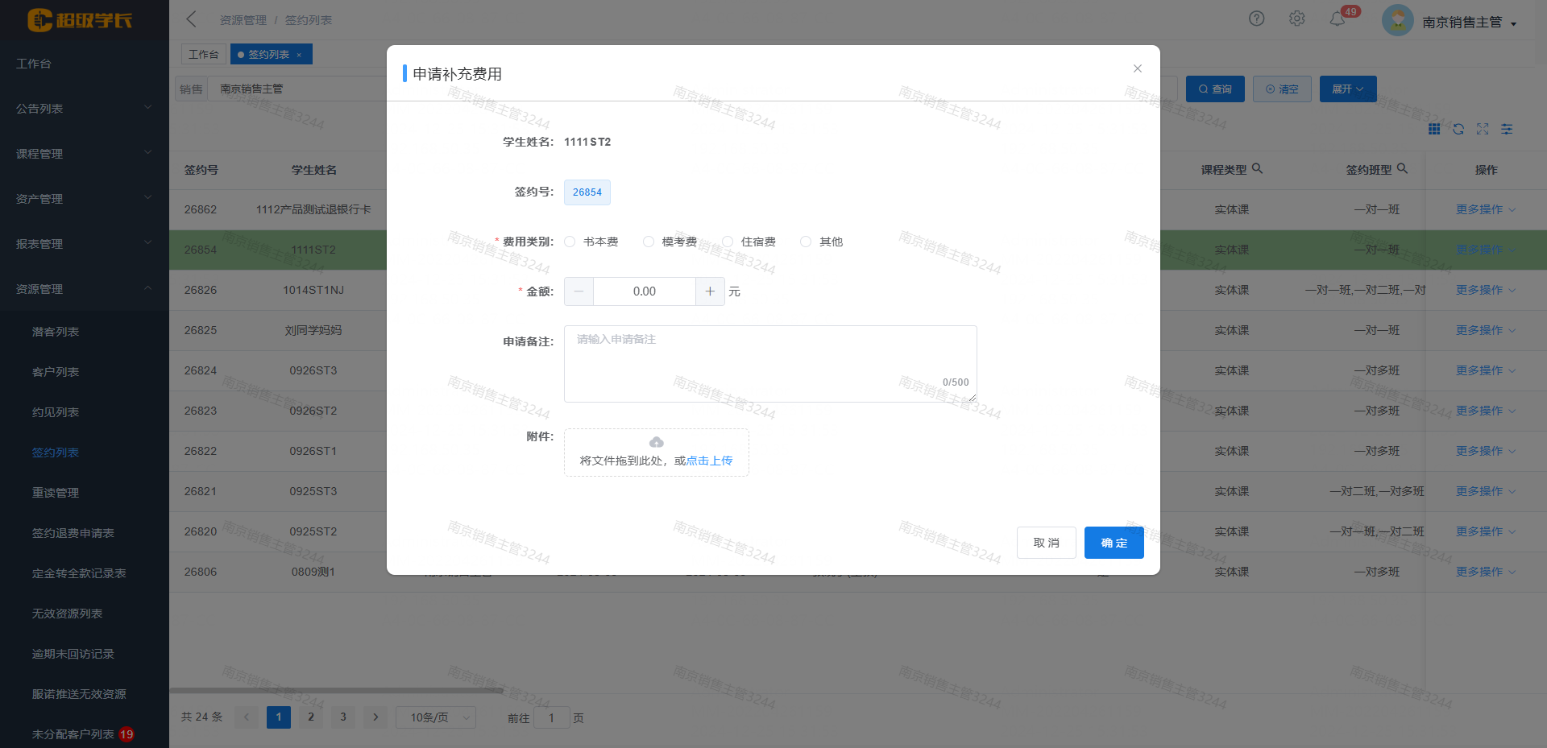Click the cloud upload icon in attachment area
Image resolution: width=1547 pixels, height=748 pixels.
(x=657, y=442)
